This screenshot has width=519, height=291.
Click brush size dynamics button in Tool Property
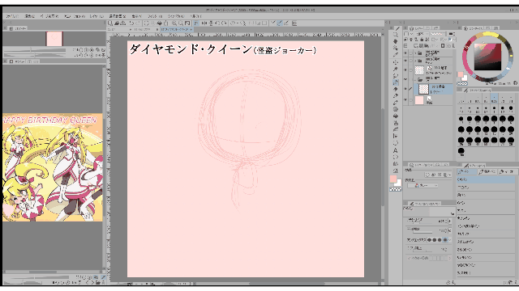tap(450, 221)
